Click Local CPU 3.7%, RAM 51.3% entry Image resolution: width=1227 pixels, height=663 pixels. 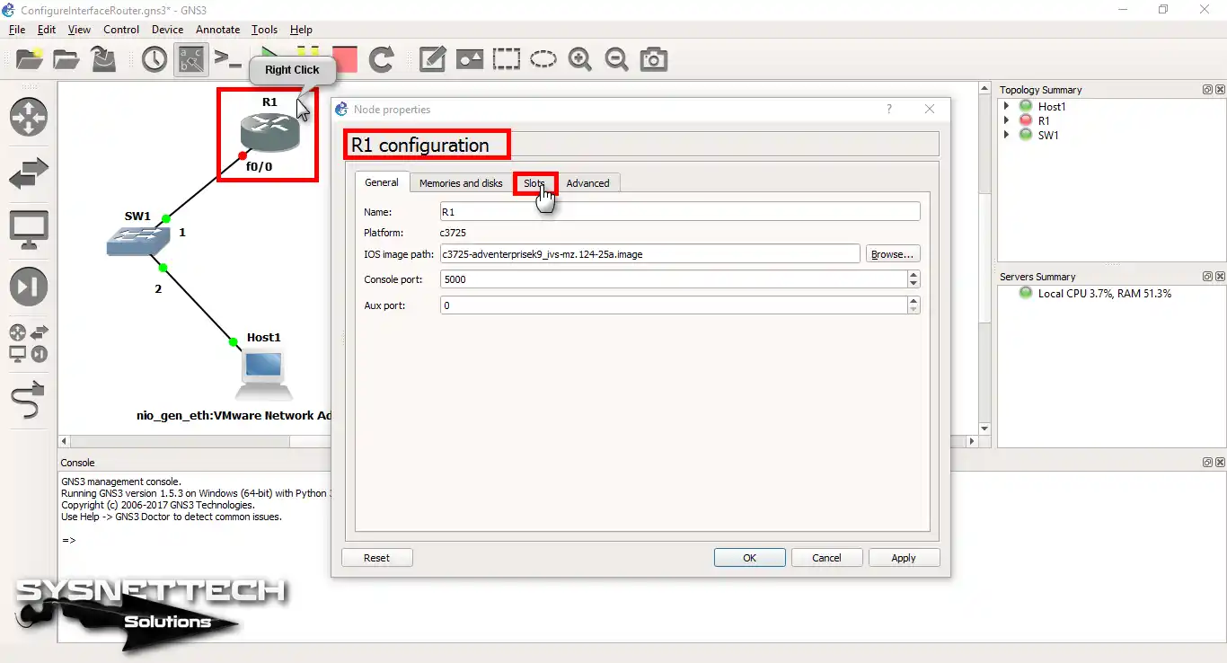[1104, 294]
